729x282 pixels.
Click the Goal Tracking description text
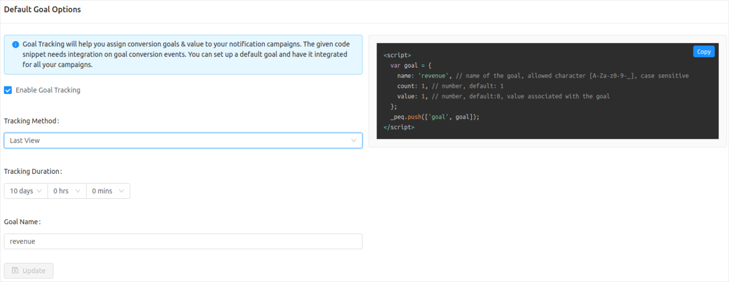pyautogui.click(x=186, y=55)
